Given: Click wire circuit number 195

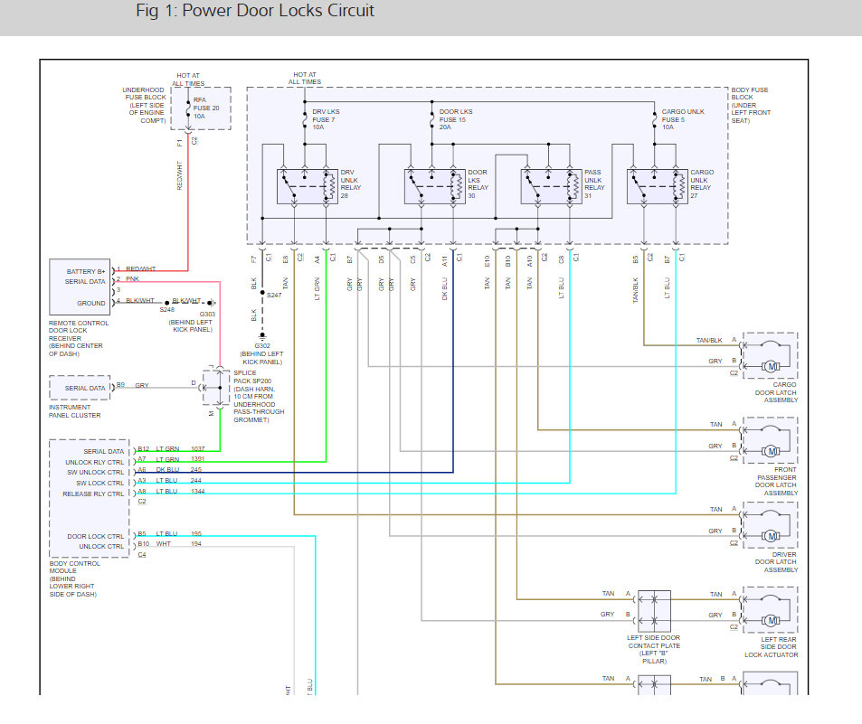Looking at the screenshot, I should click(x=196, y=534).
